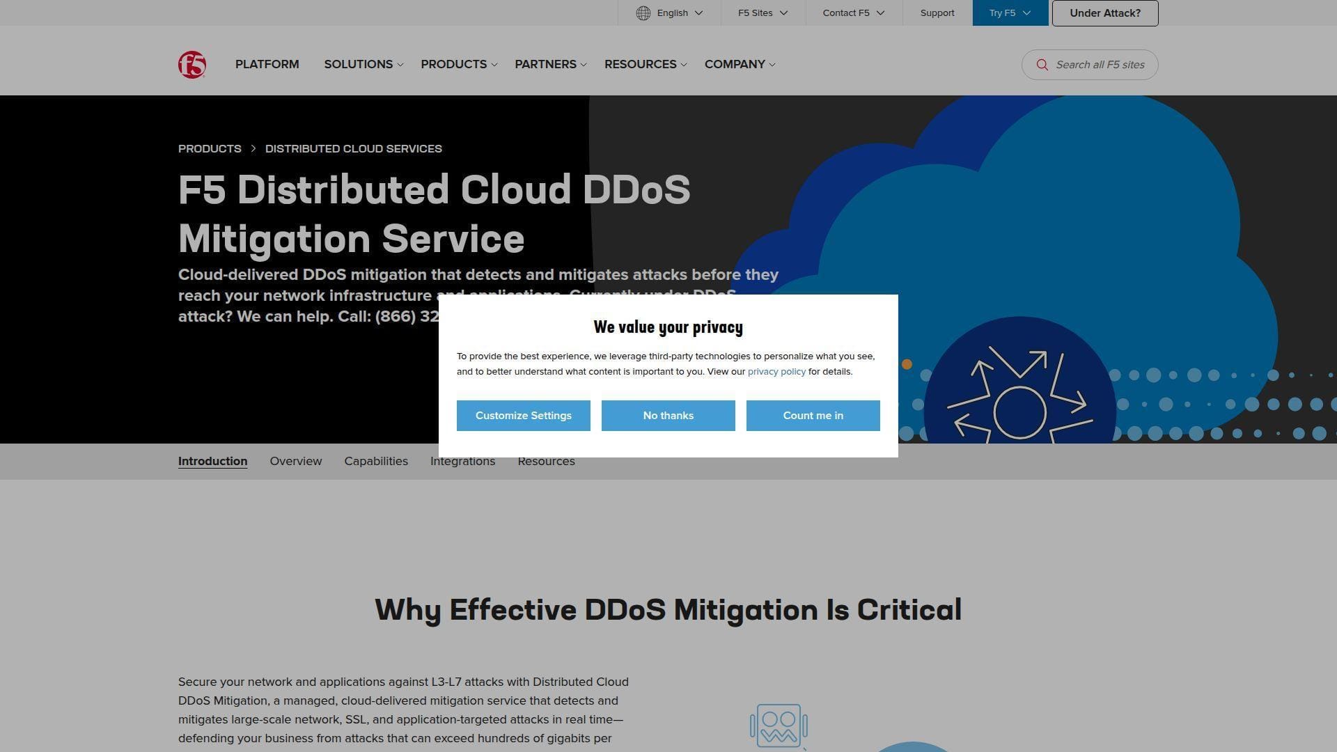The width and height of the screenshot is (1337, 752).
Task: Click the We value your privacy heading
Action: [x=668, y=327]
